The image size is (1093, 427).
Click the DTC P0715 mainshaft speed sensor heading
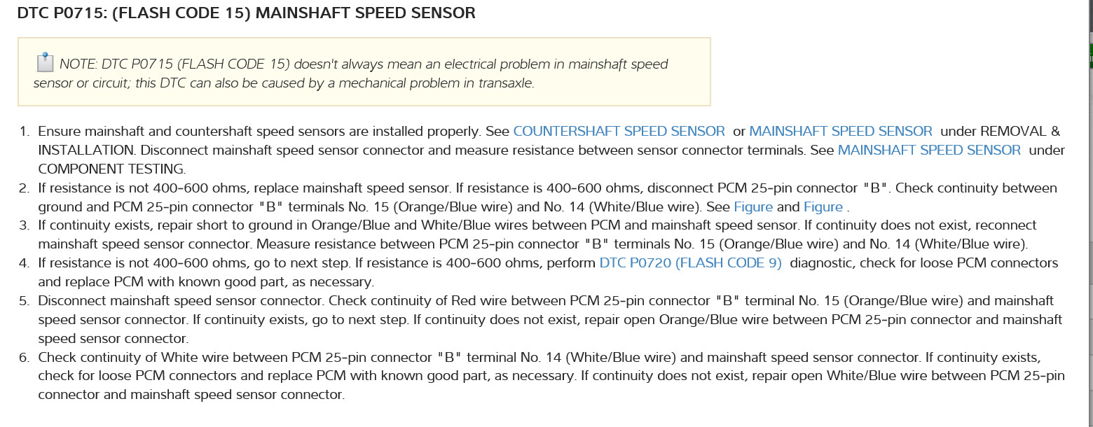tap(247, 13)
